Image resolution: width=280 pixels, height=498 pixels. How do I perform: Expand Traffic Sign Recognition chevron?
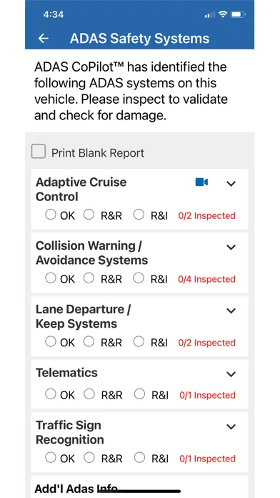[x=231, y=426]
